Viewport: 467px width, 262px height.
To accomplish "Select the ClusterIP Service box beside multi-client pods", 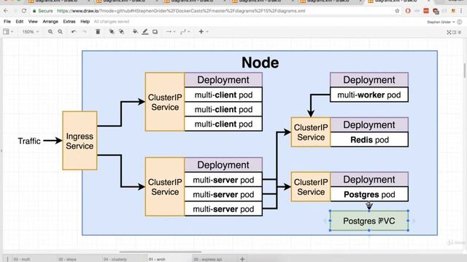I will point(165,102).
